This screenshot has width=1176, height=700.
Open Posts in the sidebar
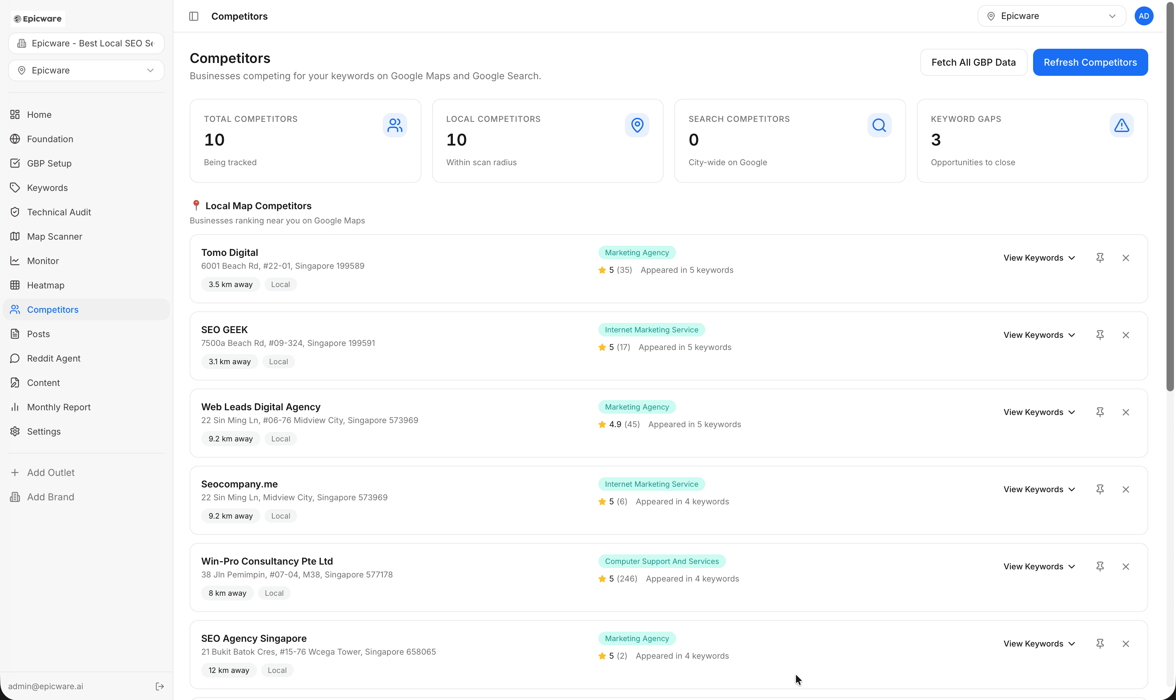point(86,334)
